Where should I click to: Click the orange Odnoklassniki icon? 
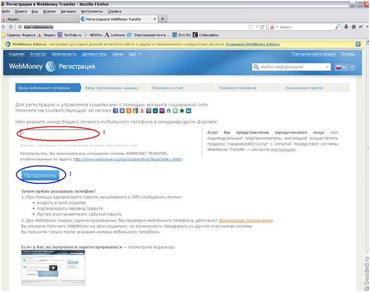click(129, 111)
